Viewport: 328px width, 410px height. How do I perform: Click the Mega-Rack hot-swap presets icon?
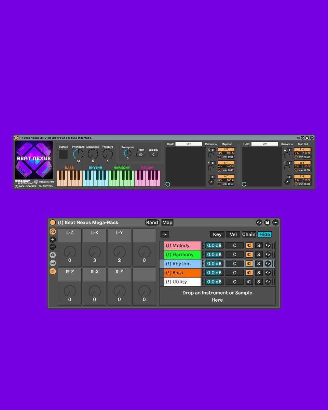[x=259, y=222]
